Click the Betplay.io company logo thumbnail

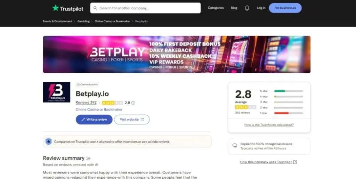click(x=56, y=92)
